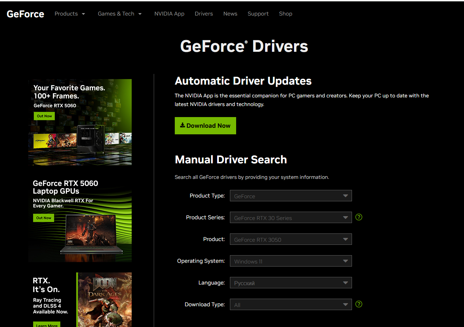The width and height of the screenshot is (464, 327).
Task: Open the Drivers nav link
Action: pyautogui.click(x=204, y=14)
